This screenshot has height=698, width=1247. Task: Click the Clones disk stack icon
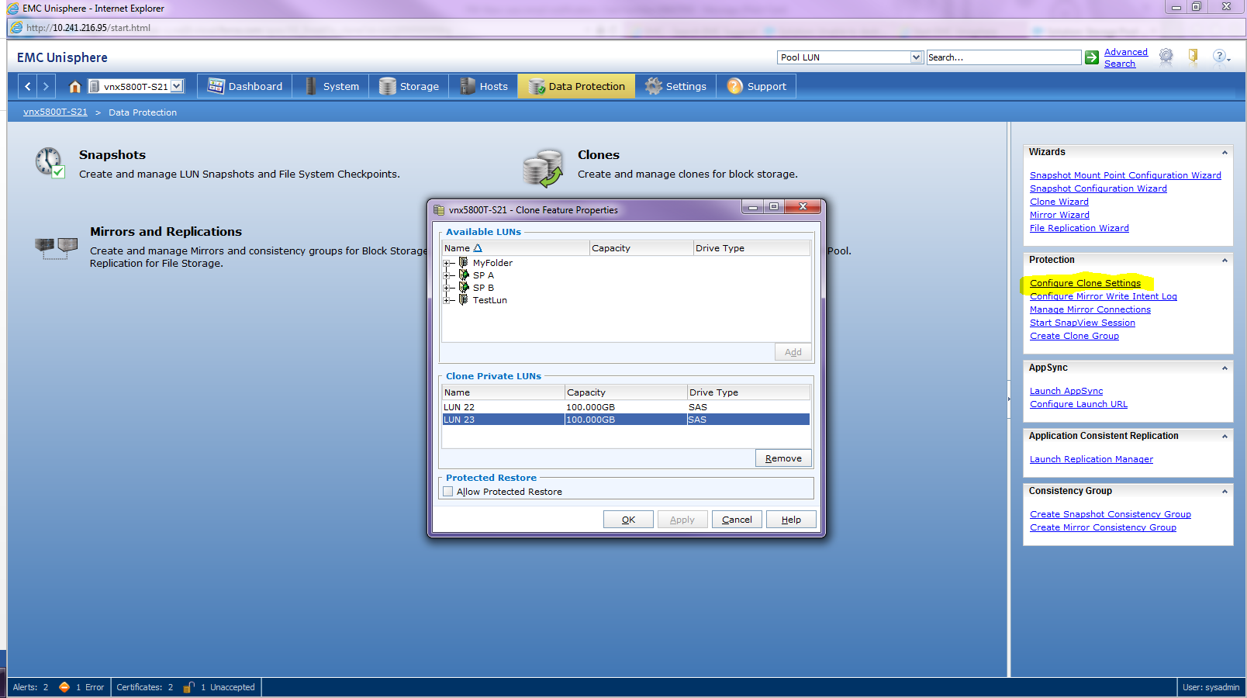pos(544,166)
